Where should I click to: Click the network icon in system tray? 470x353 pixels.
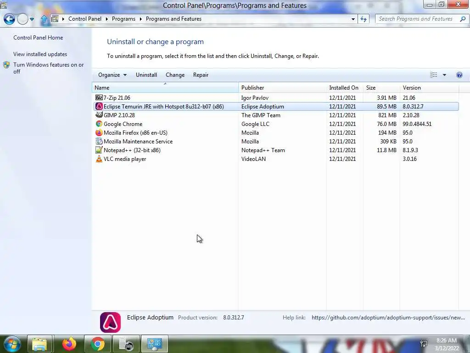coord(424,343)
